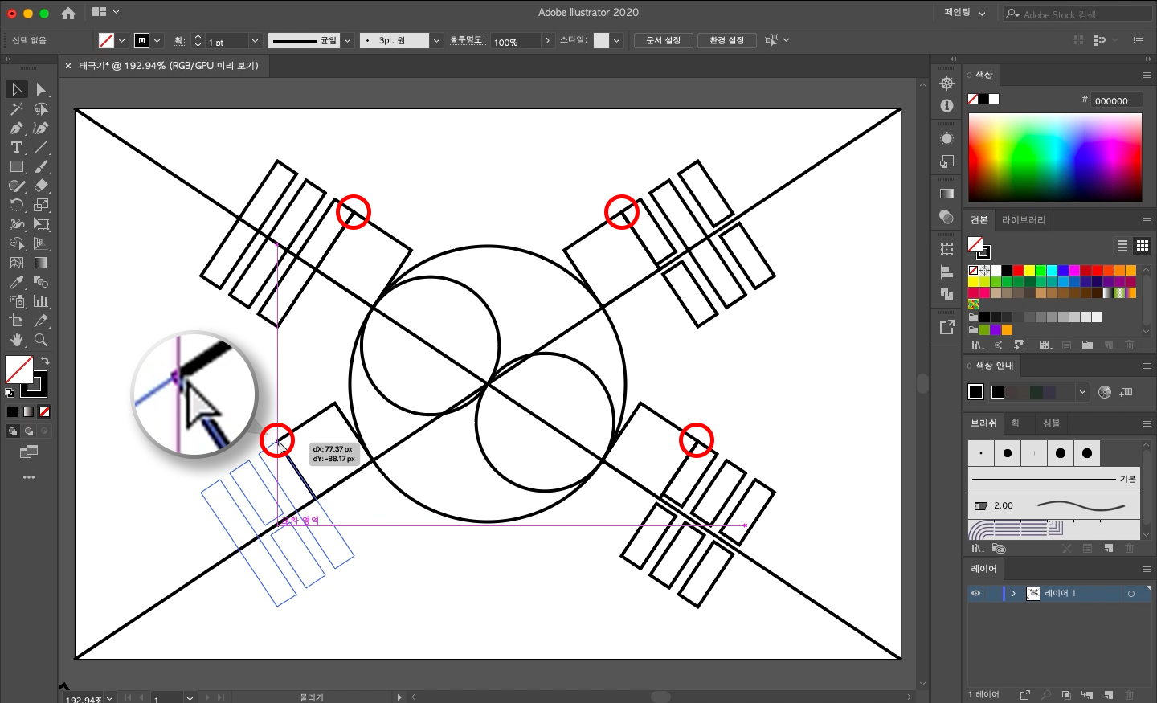Activate the Hand tool

point(16,340)
